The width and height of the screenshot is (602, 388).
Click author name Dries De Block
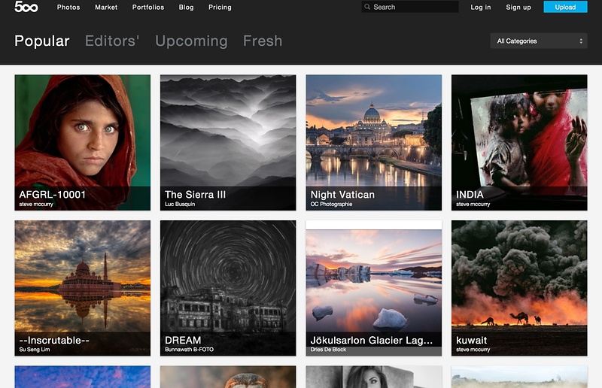[328, 350]
